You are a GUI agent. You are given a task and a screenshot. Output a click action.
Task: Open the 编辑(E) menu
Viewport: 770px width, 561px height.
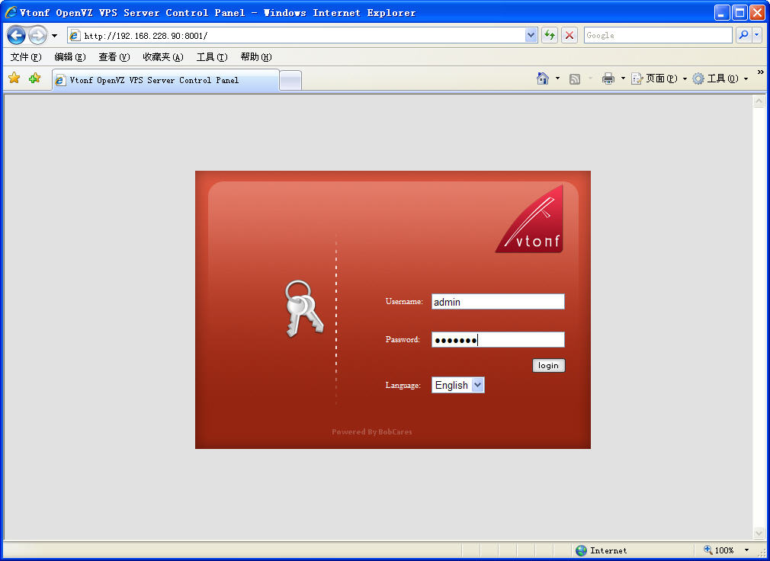(69, 57)
